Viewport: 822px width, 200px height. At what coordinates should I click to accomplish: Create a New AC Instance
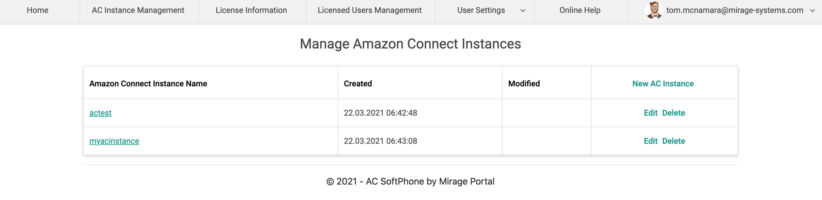click(x=663, y=84)
